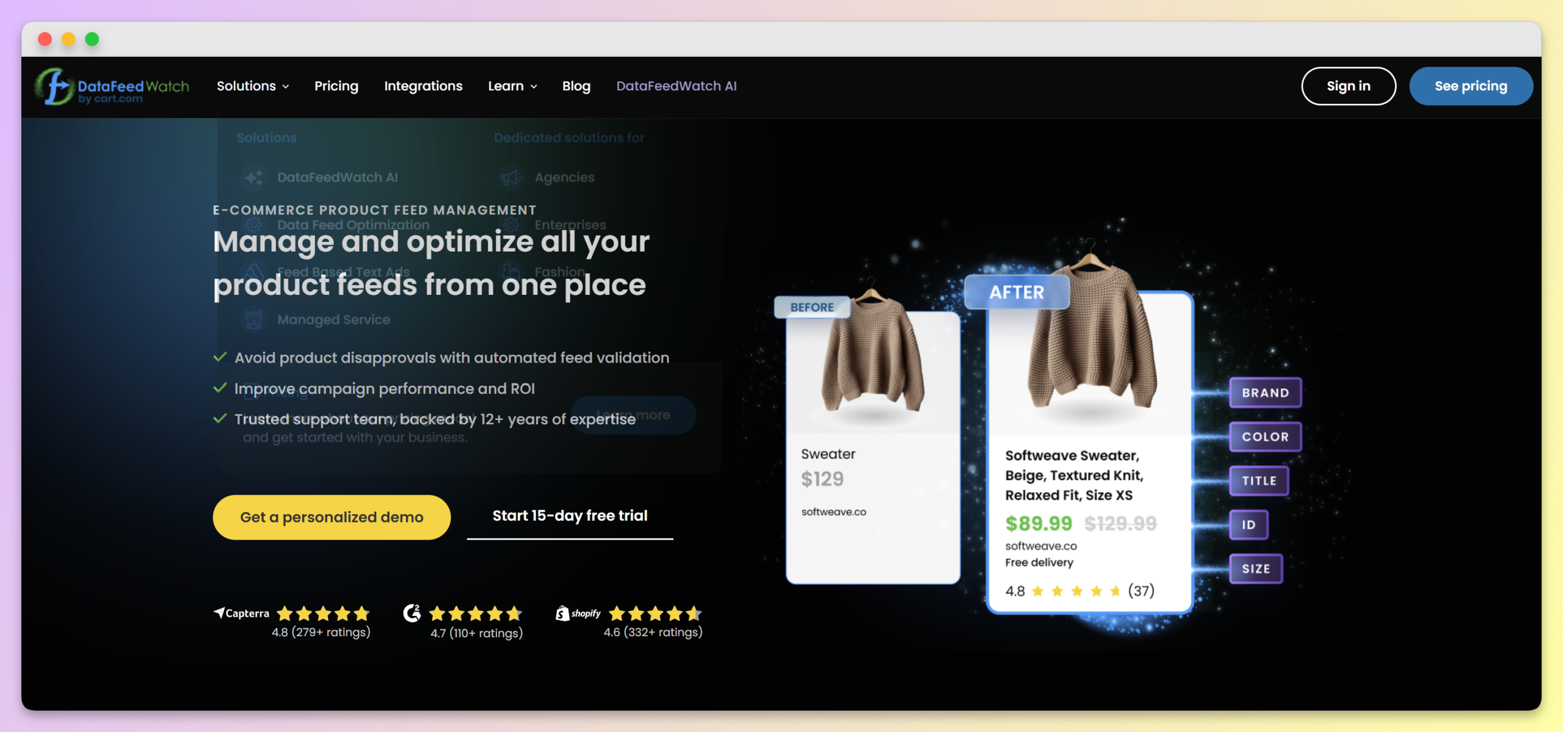
Task: Click Get a personalized demo button
Action: coord(332,517)
